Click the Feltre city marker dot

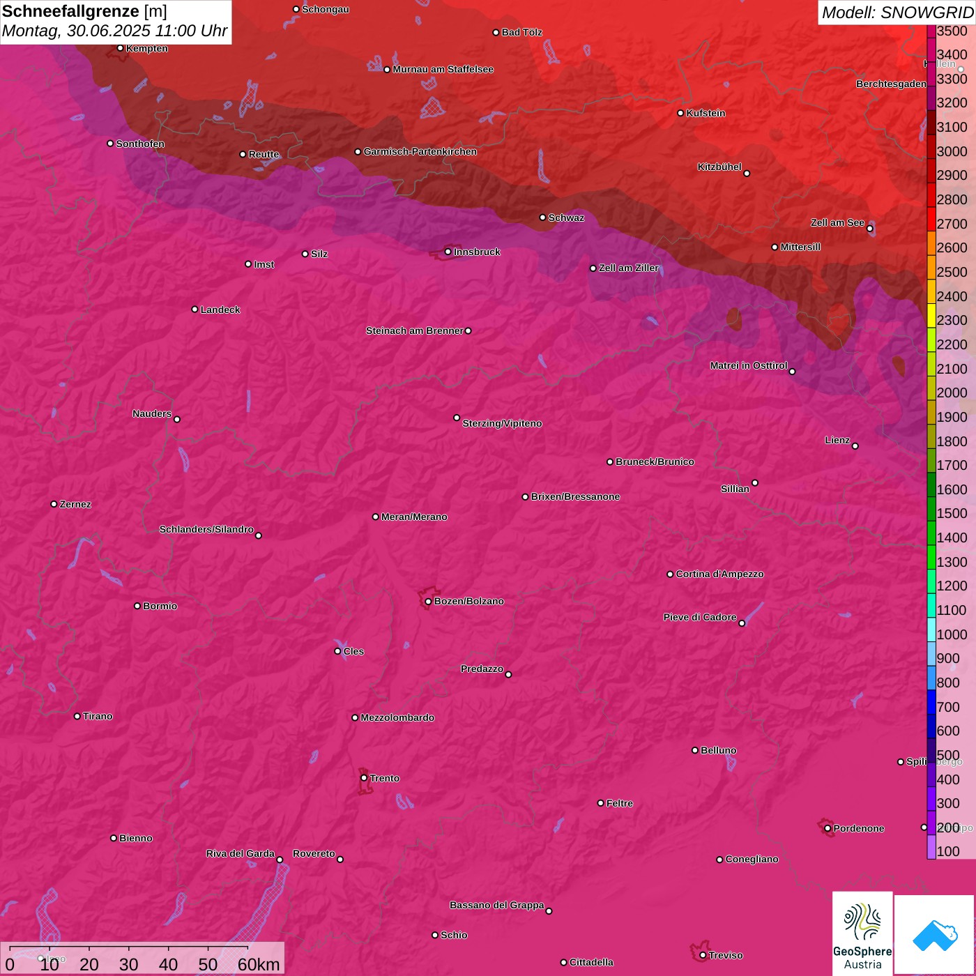tap(601, 803)
